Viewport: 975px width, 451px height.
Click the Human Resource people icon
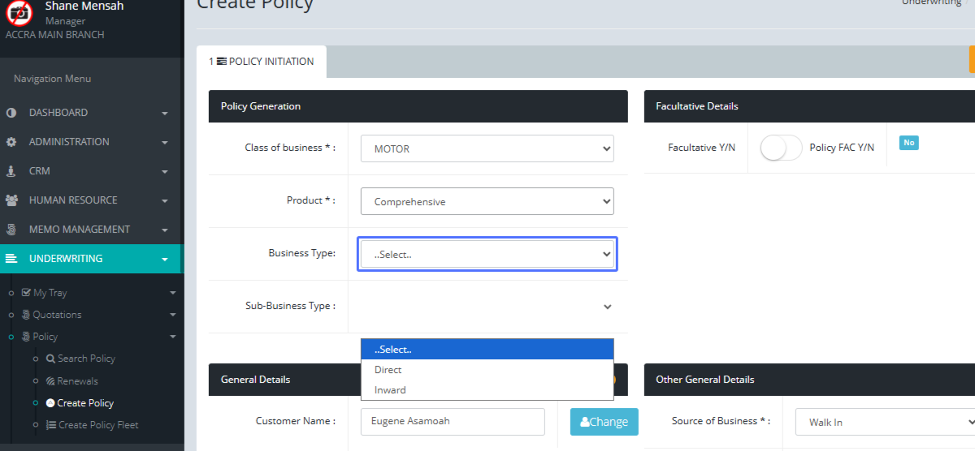pos(11,200)
